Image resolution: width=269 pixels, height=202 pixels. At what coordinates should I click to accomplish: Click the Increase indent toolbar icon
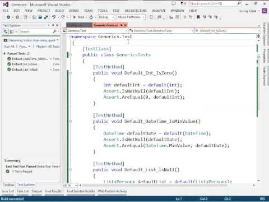click(x=177, y=17)
